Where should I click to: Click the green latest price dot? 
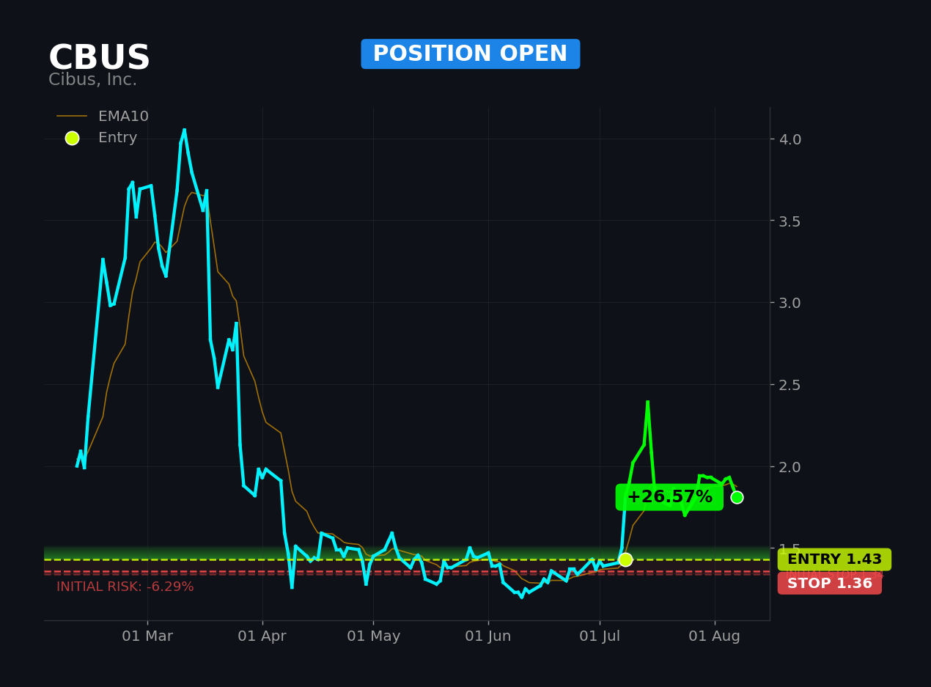737,497
